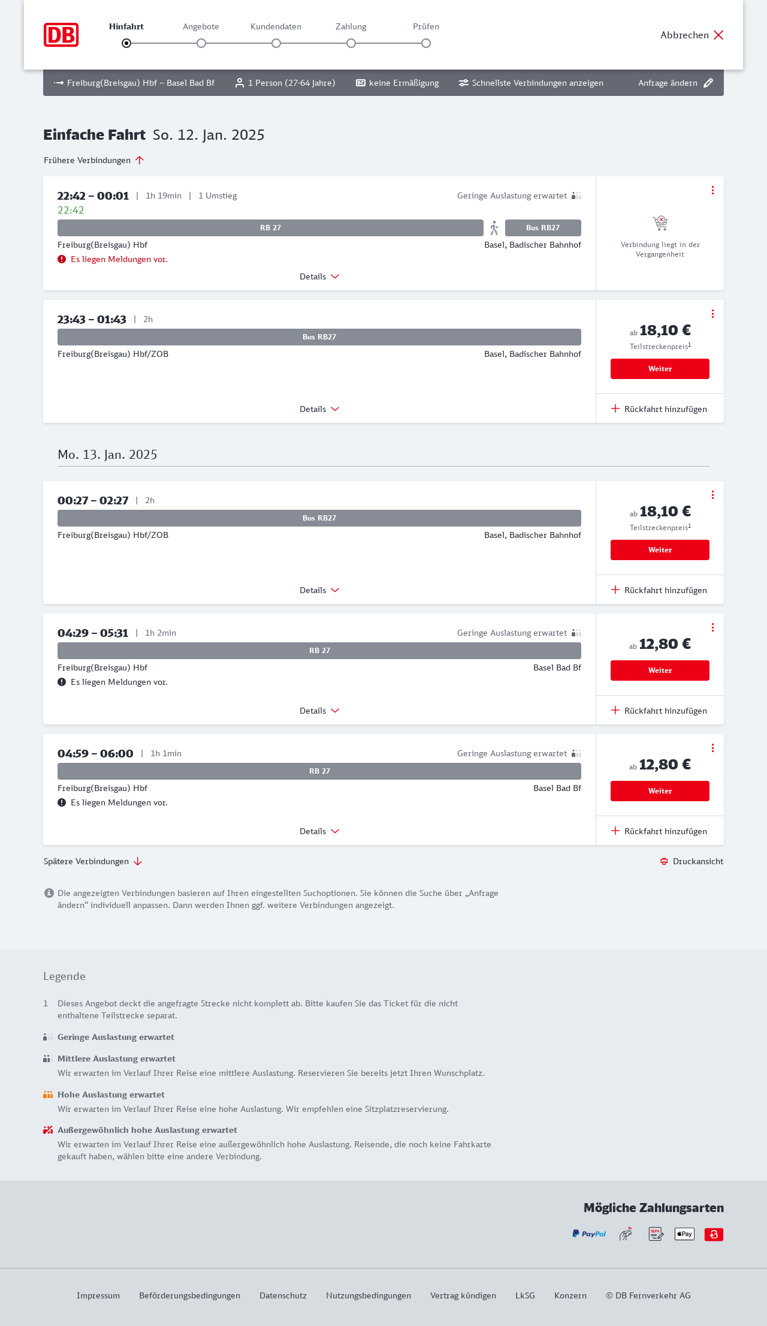Click Kundendaten step label
The height and width of the screenshot is (1326, 767).
click(276, 26)
